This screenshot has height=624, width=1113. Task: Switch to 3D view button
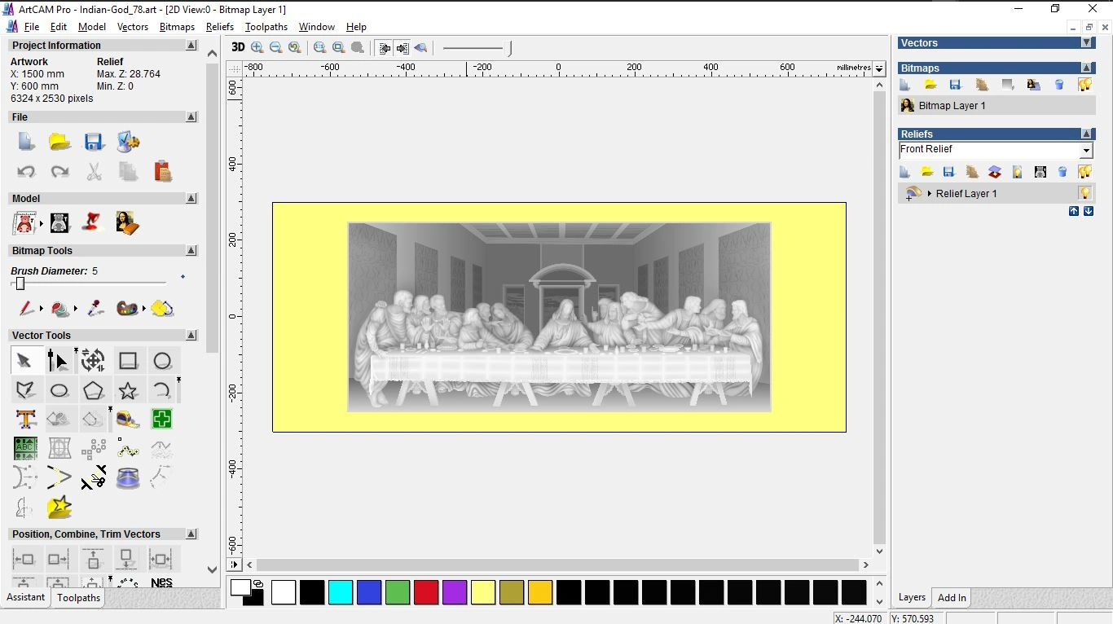[238, 48]
